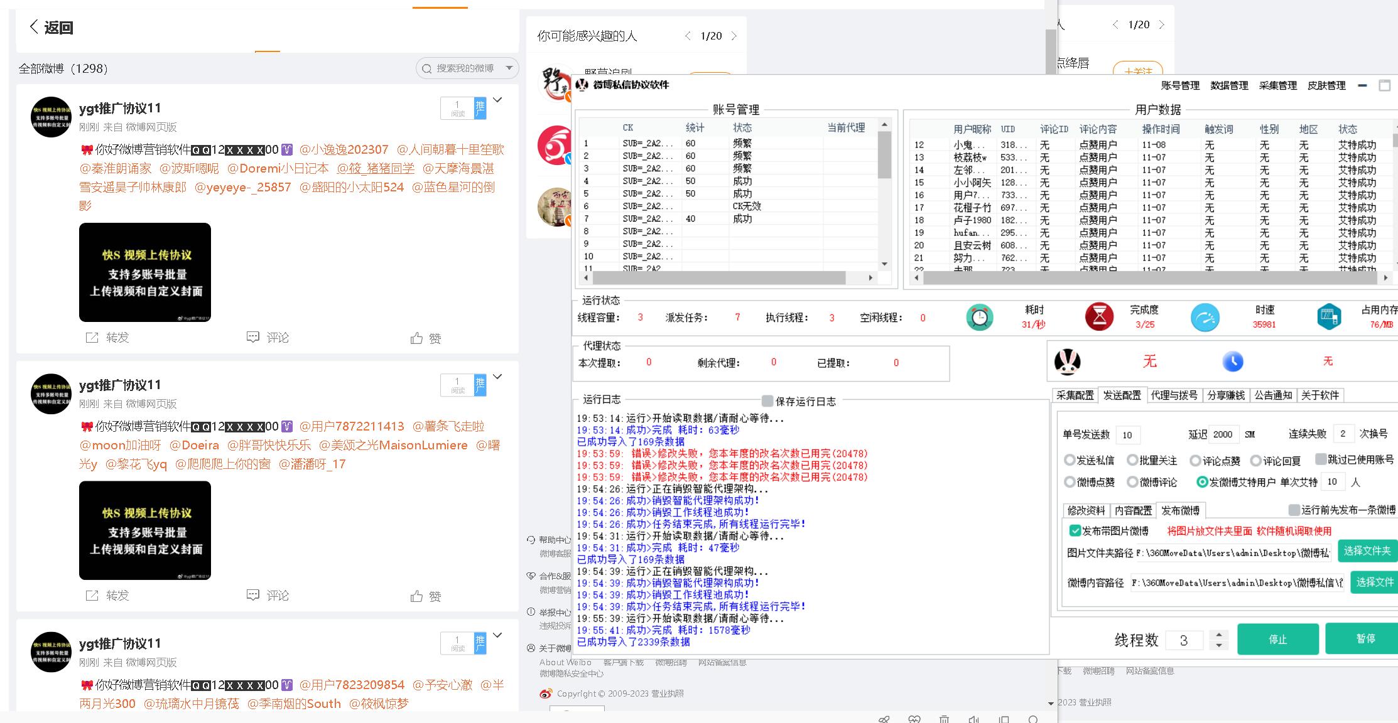Screen dimensions: 1398x723
Task: Click the 选择文件夹 button
Action: tap(1367, 550)
